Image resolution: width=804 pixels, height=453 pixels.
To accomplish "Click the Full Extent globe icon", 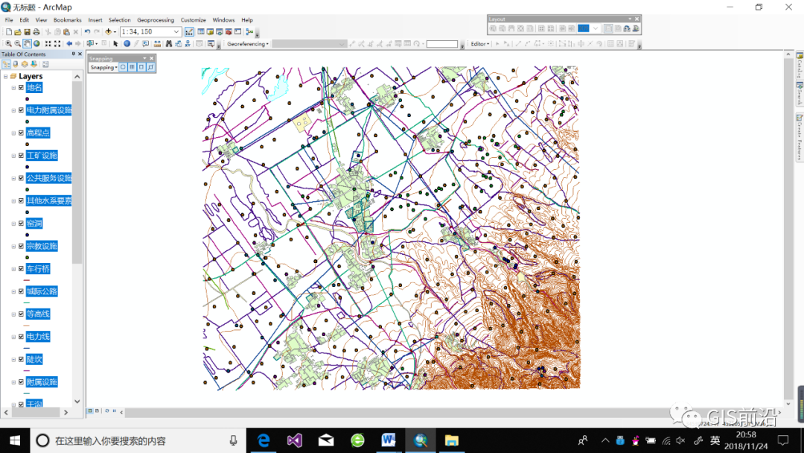I will [x=36, y=43].
